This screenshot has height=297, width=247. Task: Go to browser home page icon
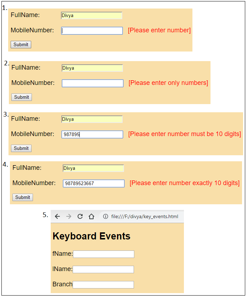pyautogui.click(x=91, y=216)
